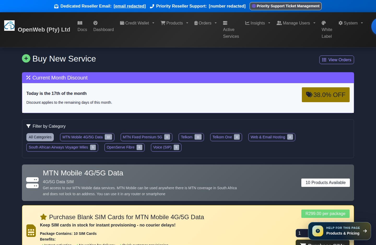Expand the Products dropdown menu
Screen dimensions: 376x245
click(x=187, y=23)
